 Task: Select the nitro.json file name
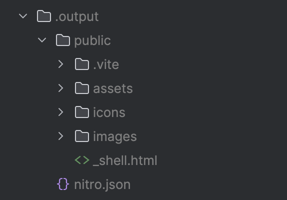tap(102, 184)
